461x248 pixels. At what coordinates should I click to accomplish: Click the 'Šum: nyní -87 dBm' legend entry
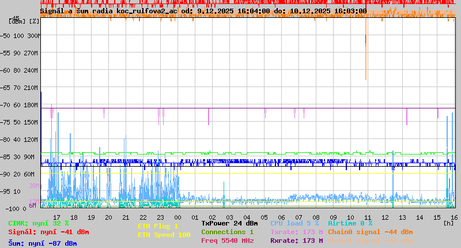click(x=43, y=243)
